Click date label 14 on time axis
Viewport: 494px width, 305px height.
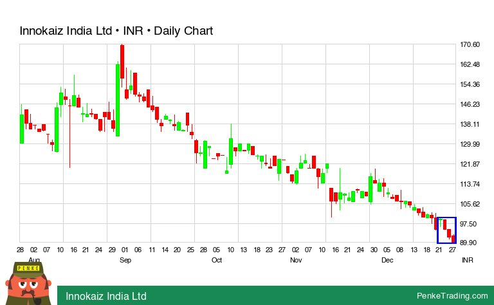[165, 250]
